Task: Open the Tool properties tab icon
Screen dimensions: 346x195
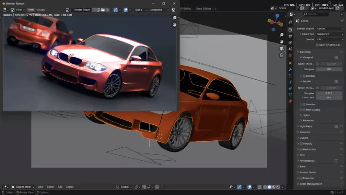Action: tap(290, 23)
